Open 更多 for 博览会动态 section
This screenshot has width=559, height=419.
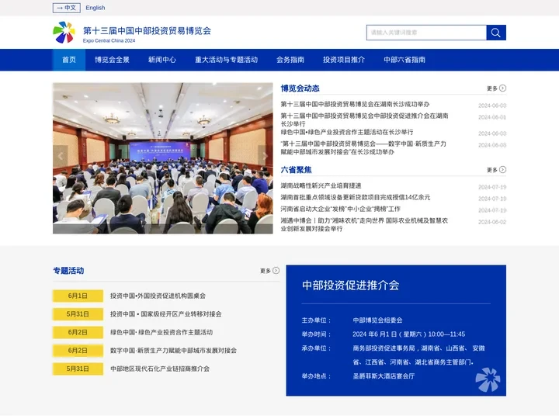496,88
